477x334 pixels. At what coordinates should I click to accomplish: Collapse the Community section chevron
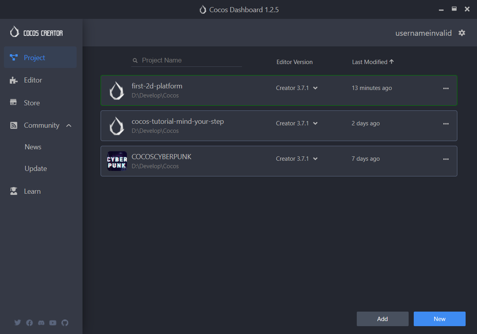coord(69,125)
